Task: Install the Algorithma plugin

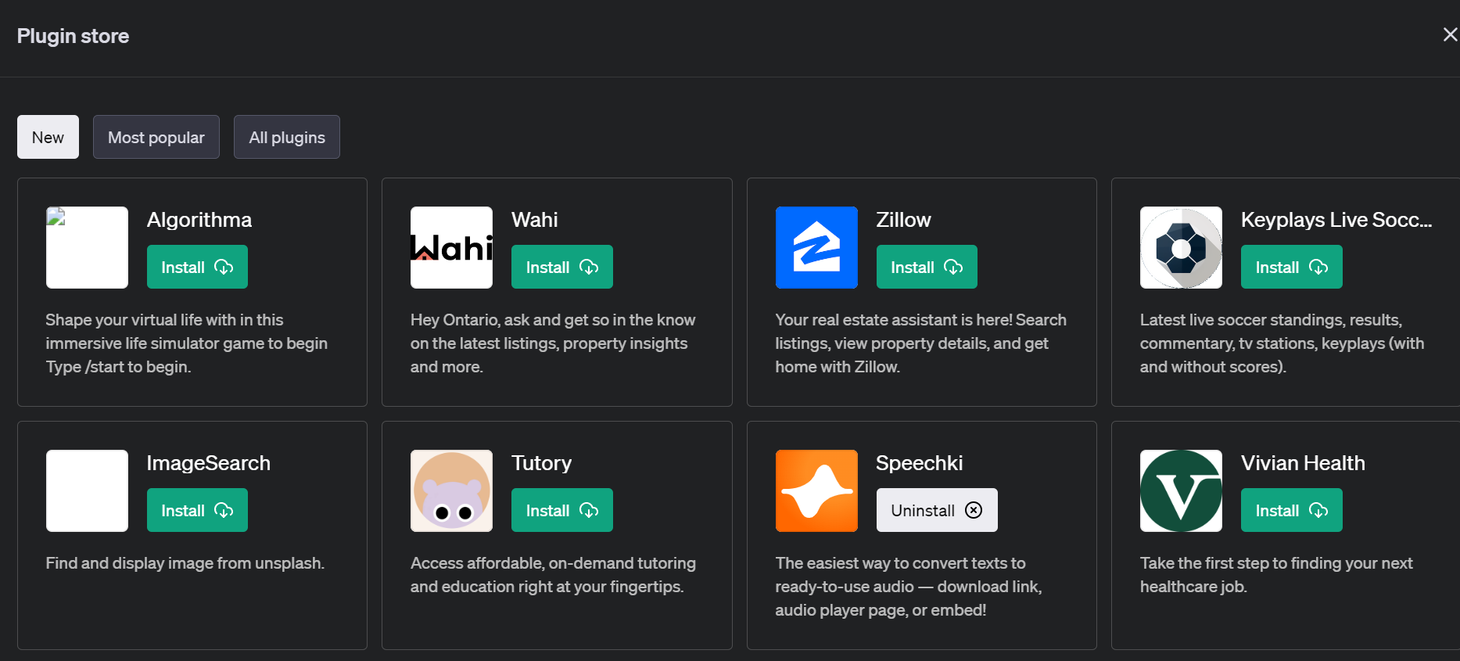Action: tap(197, 267)
